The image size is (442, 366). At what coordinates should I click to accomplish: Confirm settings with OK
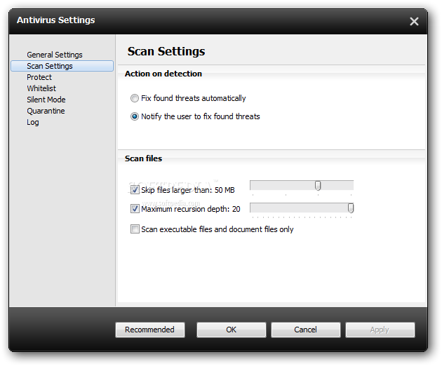point(231,330)
